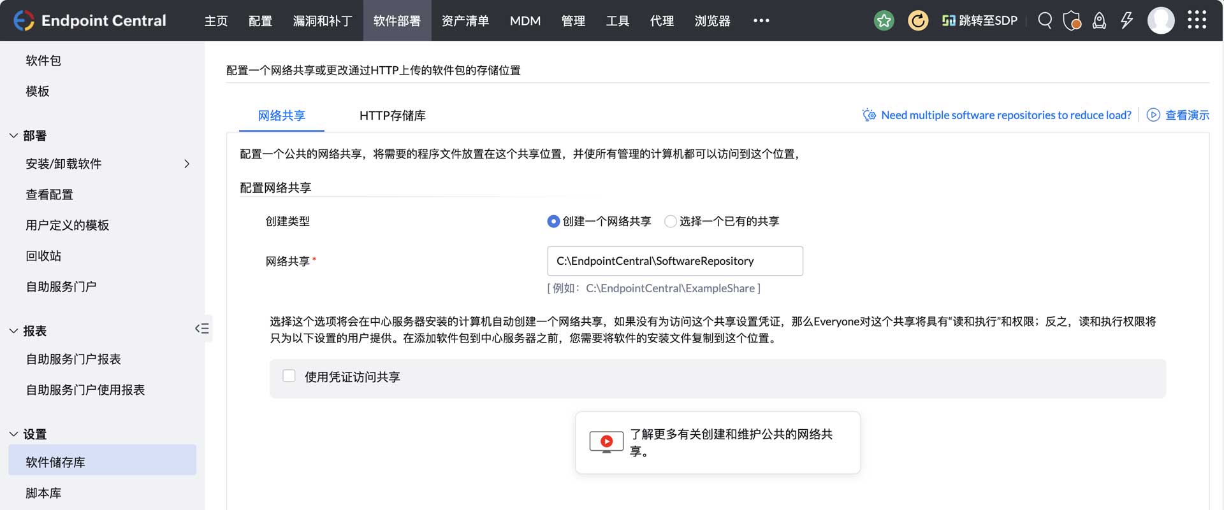This screenshot has width=1224, height=510.
Task: Open the 配置 top menu
Action: 260,20
